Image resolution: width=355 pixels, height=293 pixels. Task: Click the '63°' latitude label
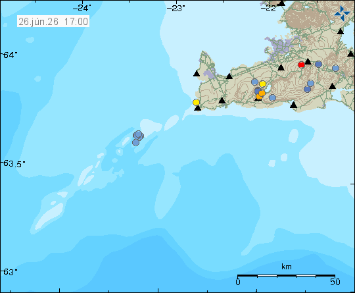9,272
